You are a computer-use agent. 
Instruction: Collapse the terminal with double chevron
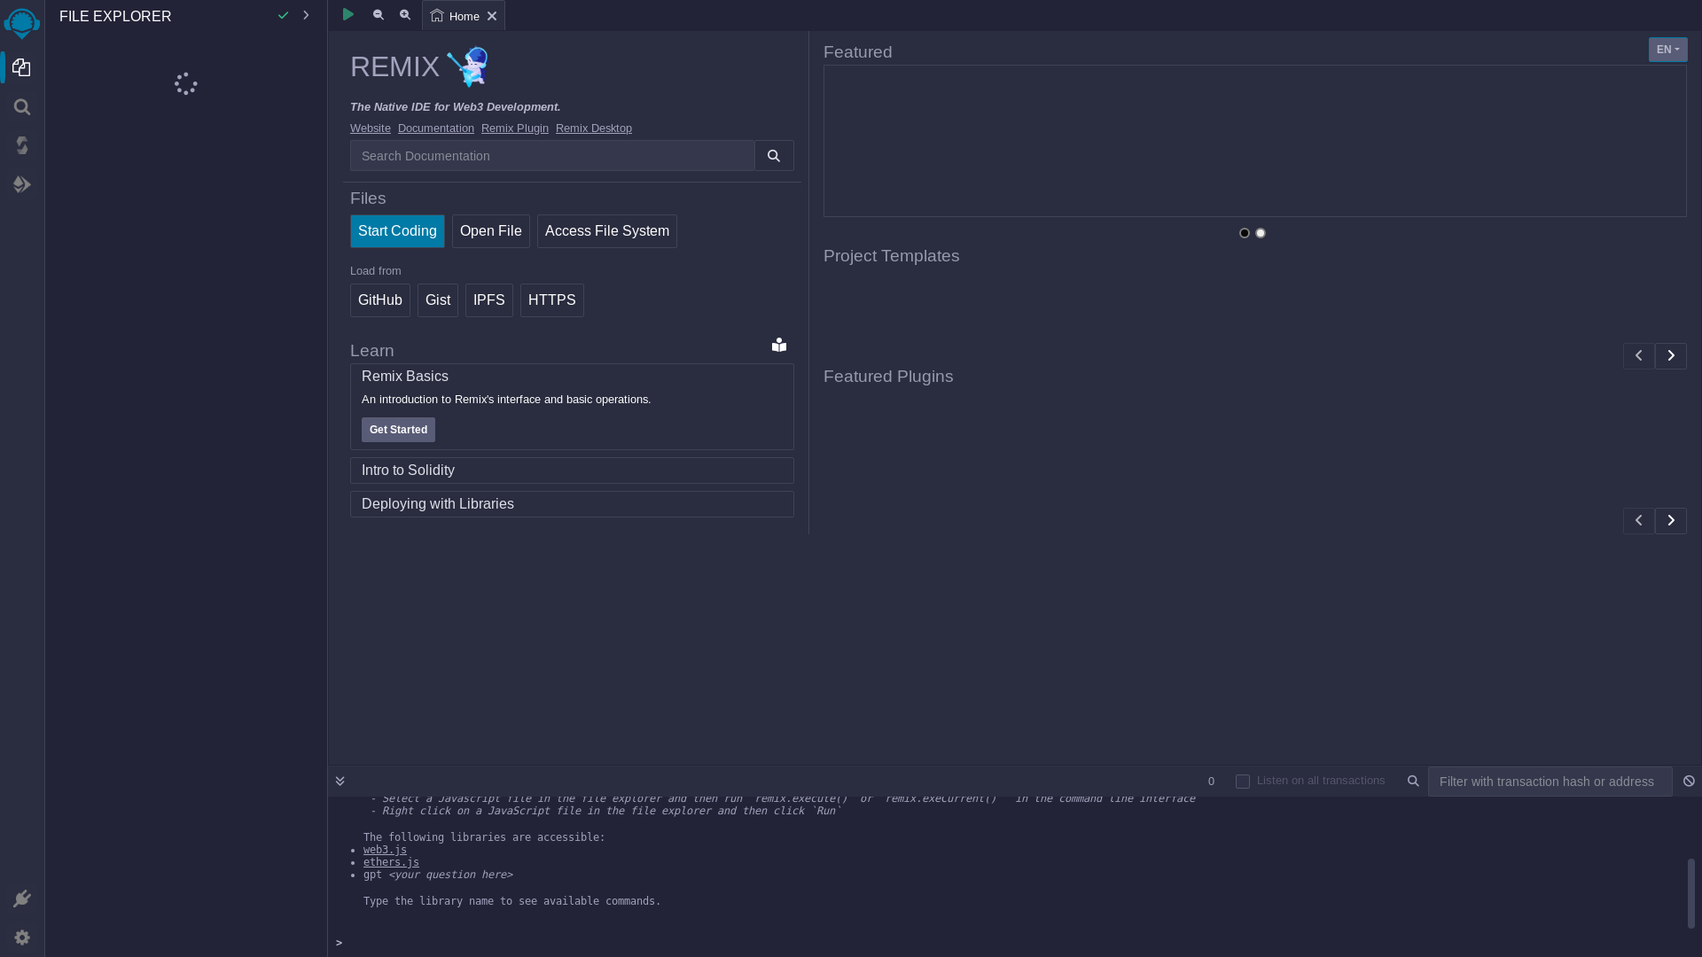tap(340, 781)
